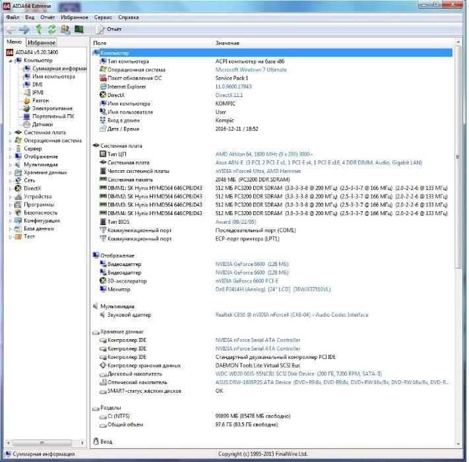Open the WDC disk device link
The image size is (469, 462).
pos(298,374)
